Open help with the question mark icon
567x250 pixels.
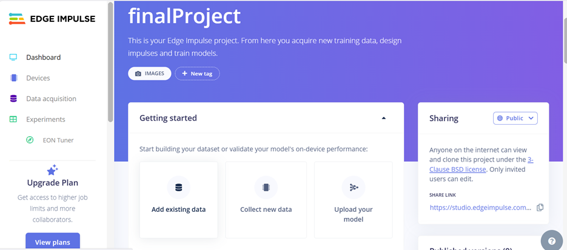552,241
